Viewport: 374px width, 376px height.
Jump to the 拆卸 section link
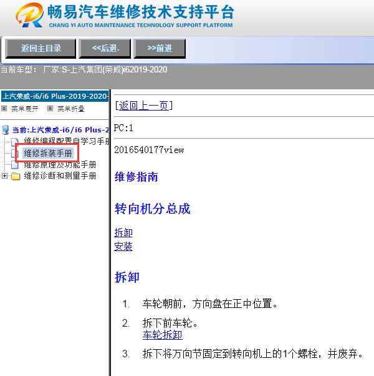click(123, 232)
